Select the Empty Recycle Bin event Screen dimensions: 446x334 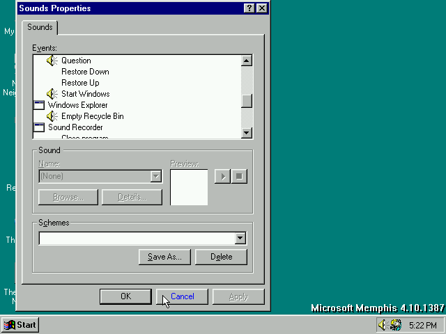coord(93,116)
